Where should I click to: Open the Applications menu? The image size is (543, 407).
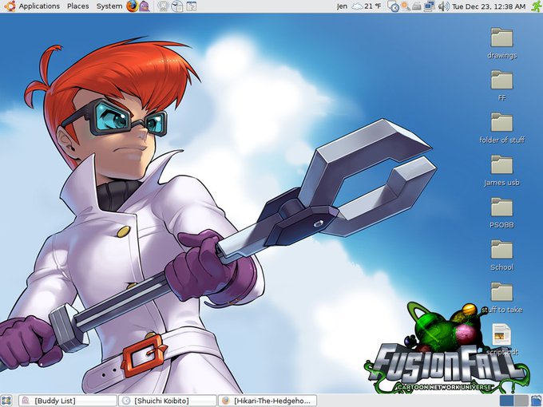click(x=39, y=6)
